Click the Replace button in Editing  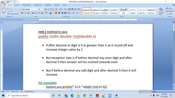click(x=170, y=11)
